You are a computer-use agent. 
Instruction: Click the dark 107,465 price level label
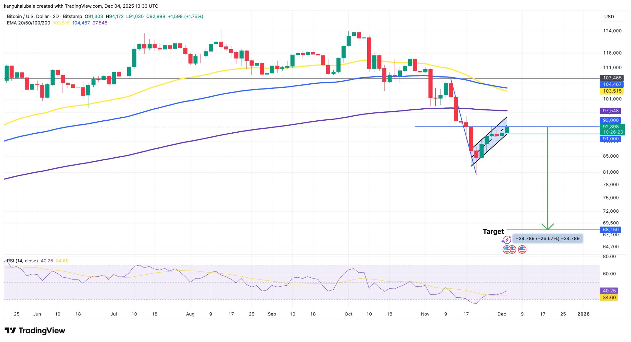(x=612, y=78)
